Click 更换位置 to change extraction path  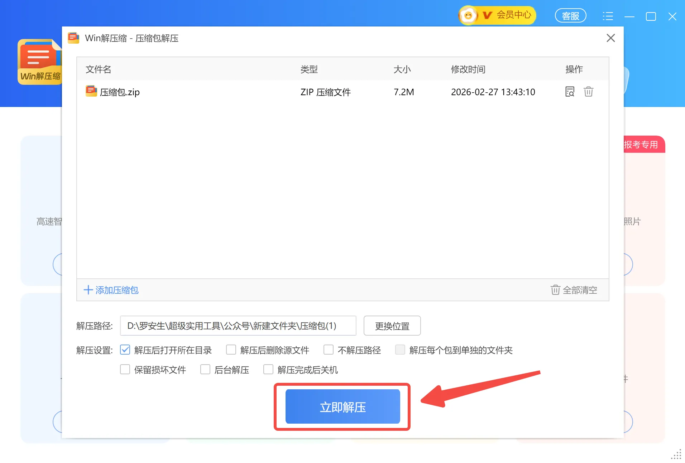[392, 326]
